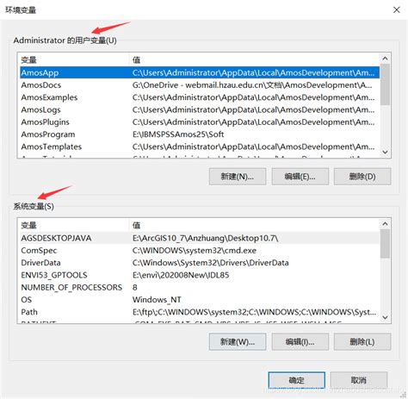
Task: Click 新建(W)... button for system variables
Action: pos(238,342)
